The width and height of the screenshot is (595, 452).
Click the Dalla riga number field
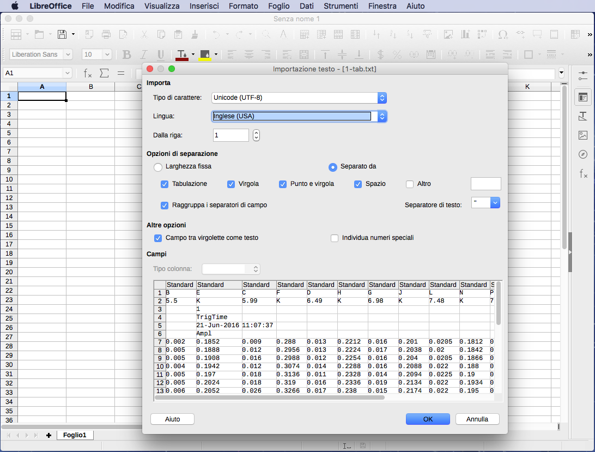[230, 135]
